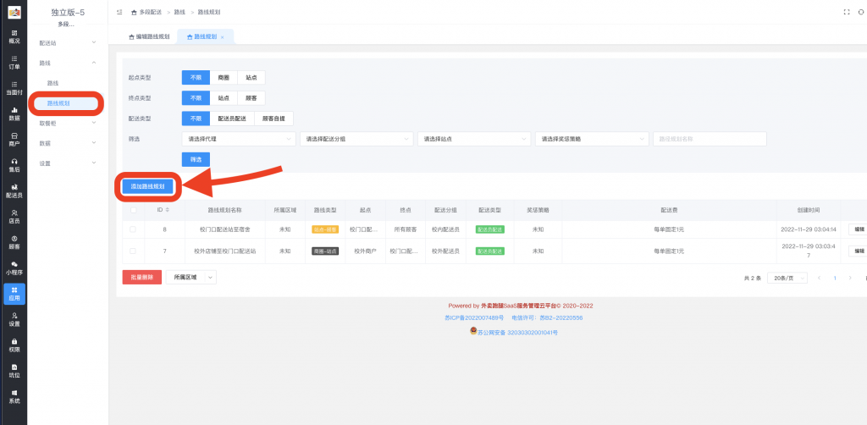The height and width of the screenshot is (425, 867).
Task: Collapse the 路线 menu section
Action: coord(68,63)
